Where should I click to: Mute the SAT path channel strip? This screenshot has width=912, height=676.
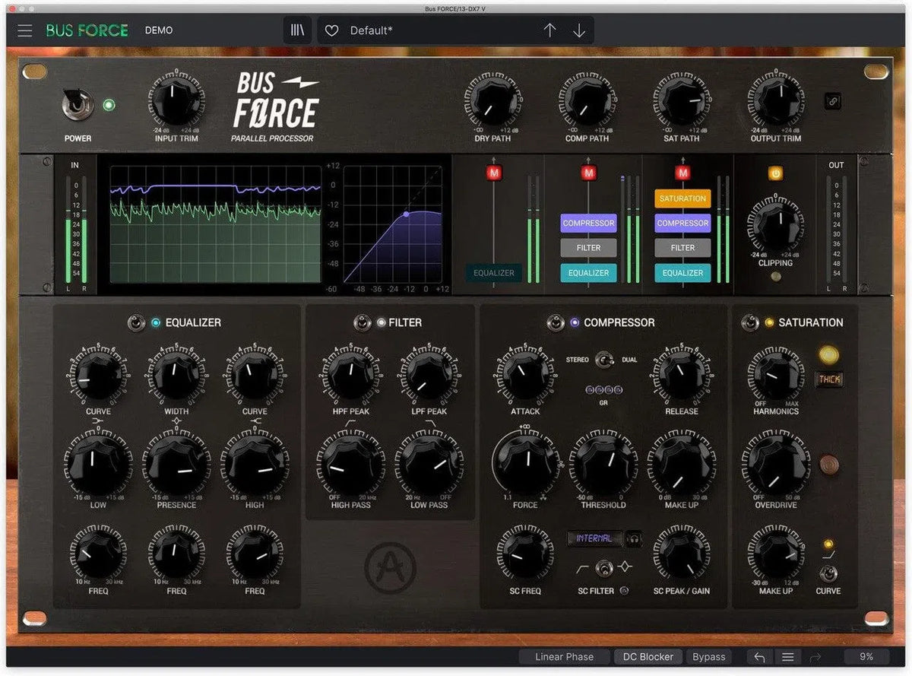pos(682,173)
